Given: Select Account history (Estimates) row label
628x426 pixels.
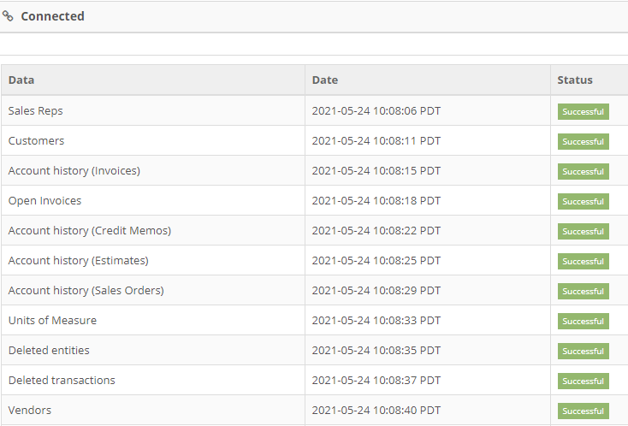Looking at the screenshot, I should point(79,261).
